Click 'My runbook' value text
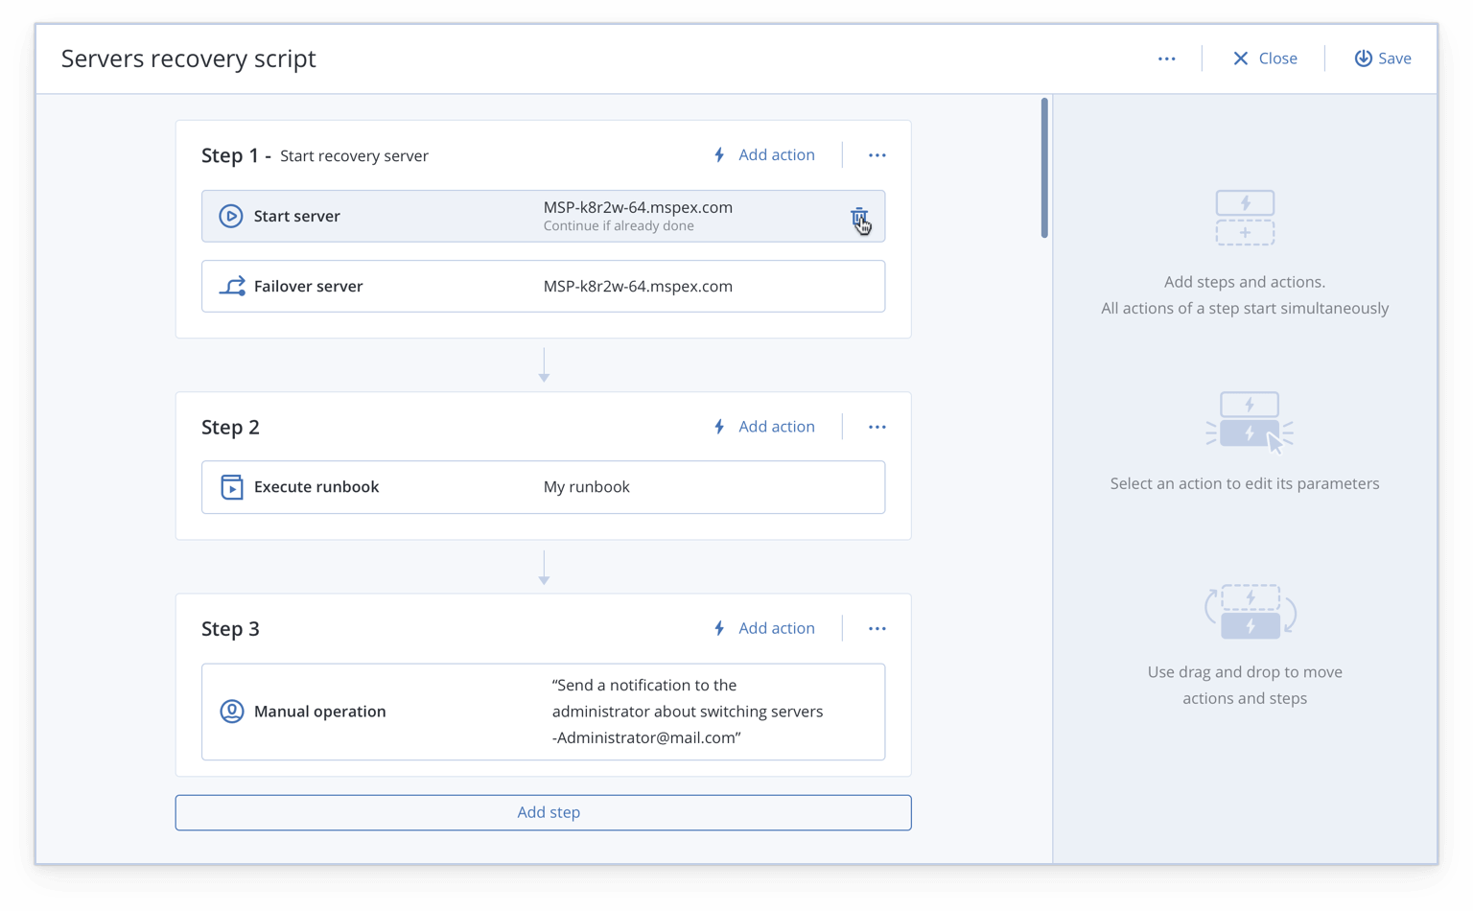Viewport: 1473px width, 911px height. pyautogui.click(x=586, y=487)
